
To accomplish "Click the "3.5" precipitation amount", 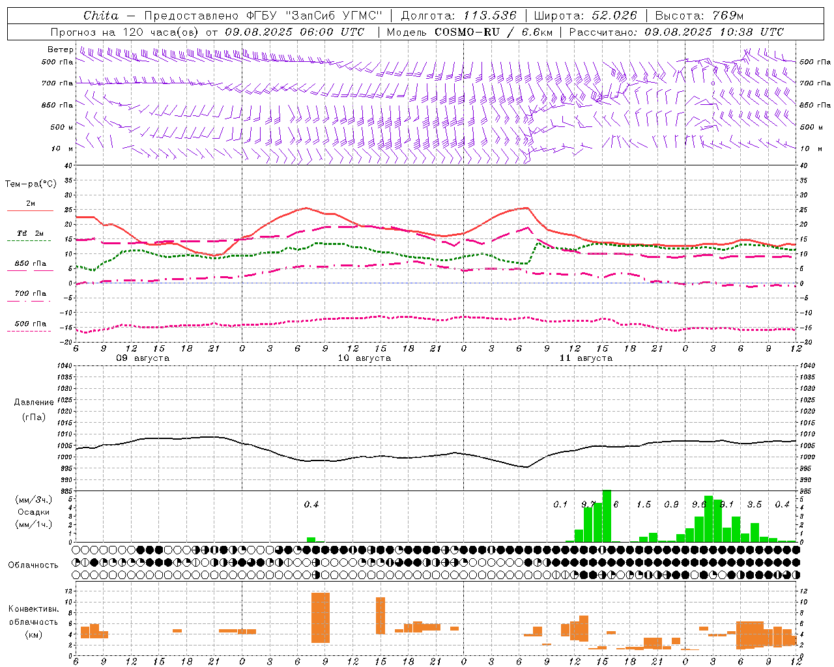I will [754, 505].
